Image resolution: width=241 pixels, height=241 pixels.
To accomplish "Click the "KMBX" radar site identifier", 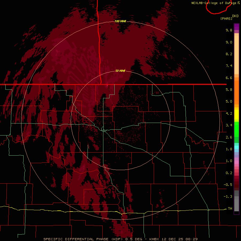I will 155,239.
